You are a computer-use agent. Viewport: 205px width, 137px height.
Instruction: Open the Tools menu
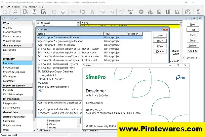(25, 7)
